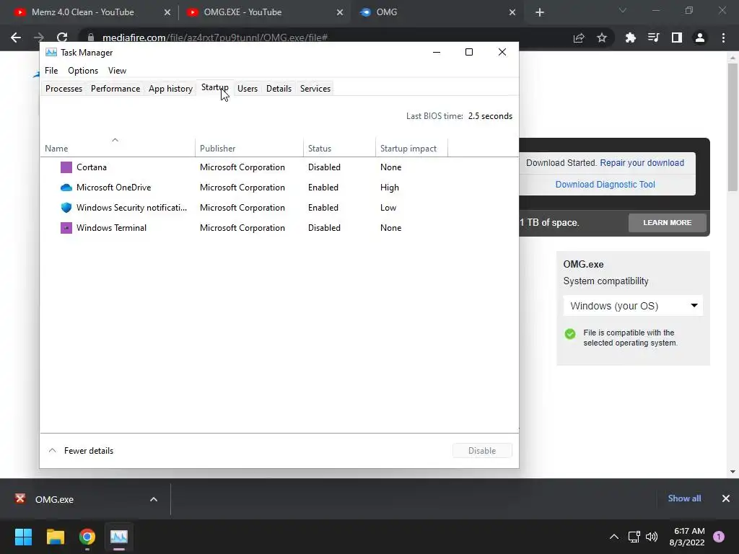Open Chrome extensions puzzle icon
This screenshot has width=739, height=554.
click(x=630, y=38)
